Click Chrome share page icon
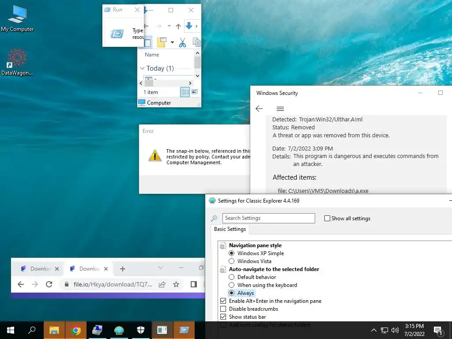 [162, 285]
